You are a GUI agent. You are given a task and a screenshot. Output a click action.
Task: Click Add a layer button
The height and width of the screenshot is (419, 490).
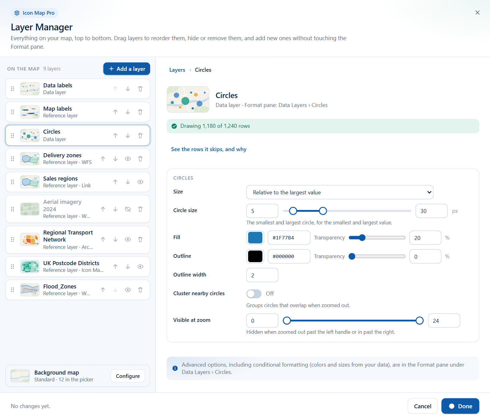(x=126, y=69)
